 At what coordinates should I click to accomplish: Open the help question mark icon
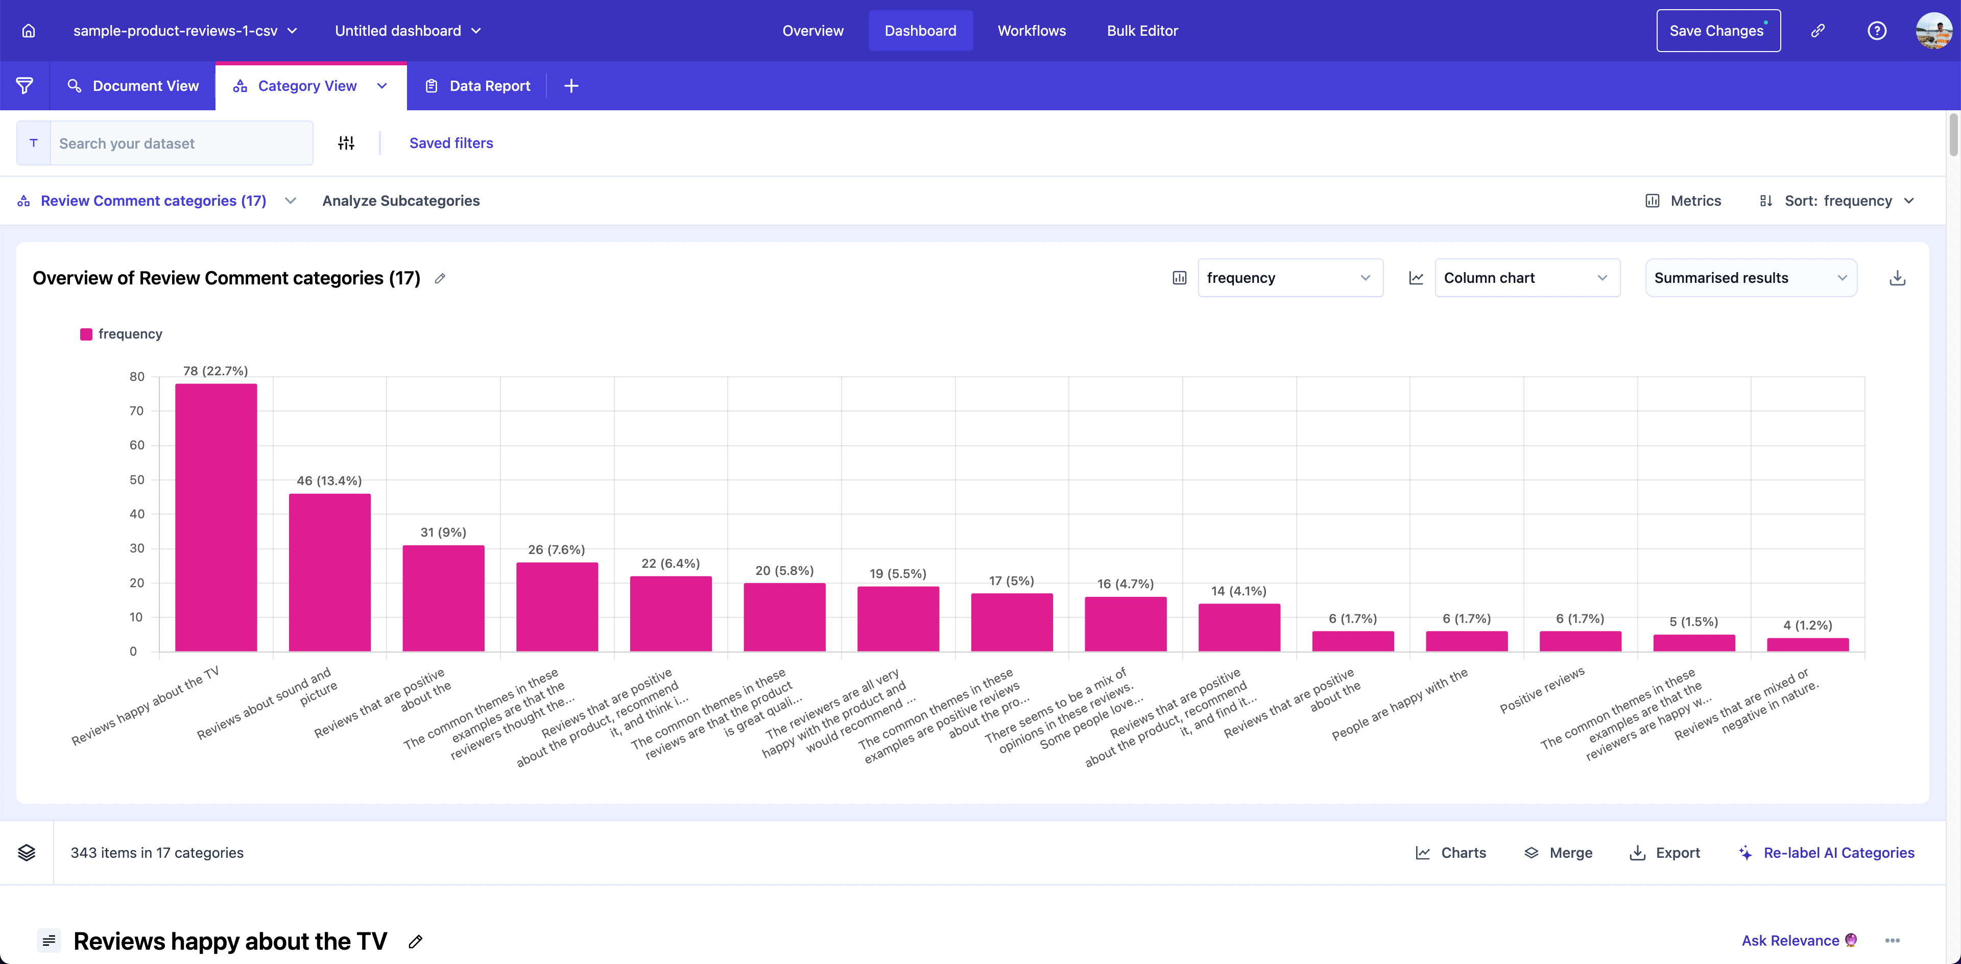pyautogui.click(x=1877, y=31)
